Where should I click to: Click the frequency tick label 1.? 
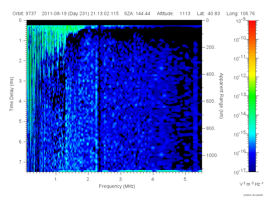click(x=56, y=179)
